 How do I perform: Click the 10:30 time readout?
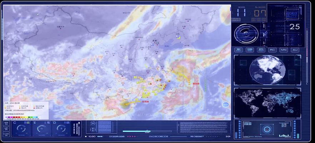coord(92,137)
